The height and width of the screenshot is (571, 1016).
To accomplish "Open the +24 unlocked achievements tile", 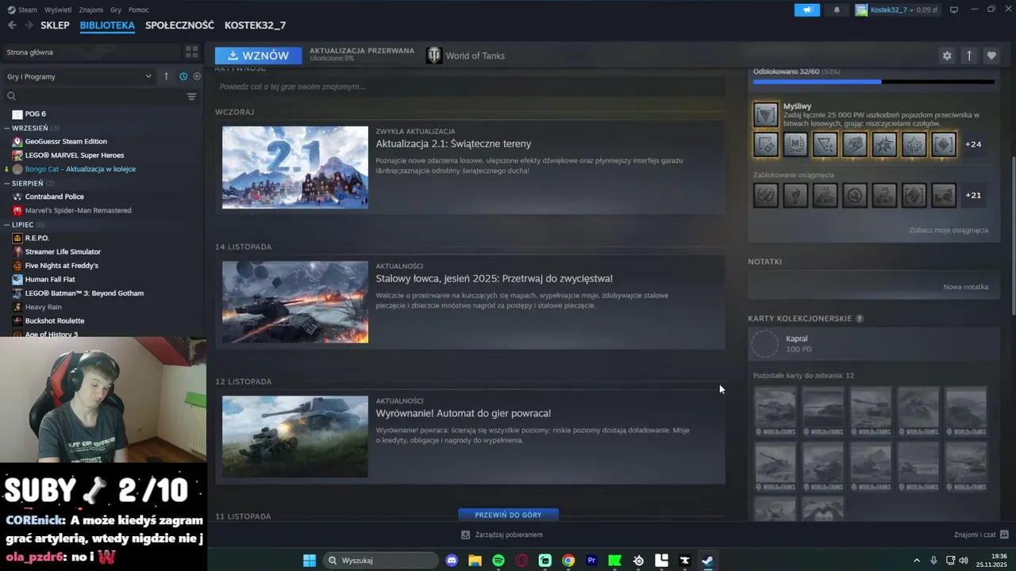I will tap(973, 144).
